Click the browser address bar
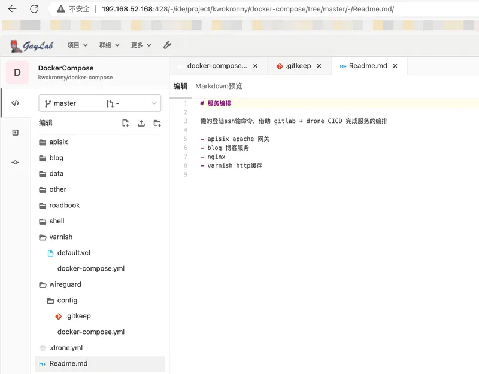The image size is (479, 374). point(239,9)
